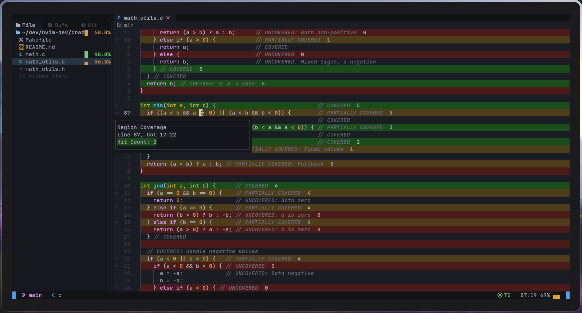582x313 pixels.
Task: Toggle fold on the int gcd function line
Action: tap(117, 186)
